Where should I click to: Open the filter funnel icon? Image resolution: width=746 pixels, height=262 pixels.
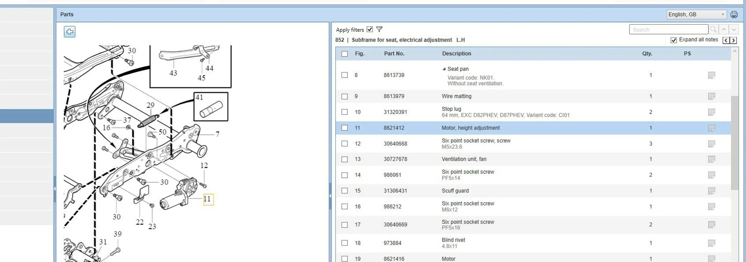(379, 29)
